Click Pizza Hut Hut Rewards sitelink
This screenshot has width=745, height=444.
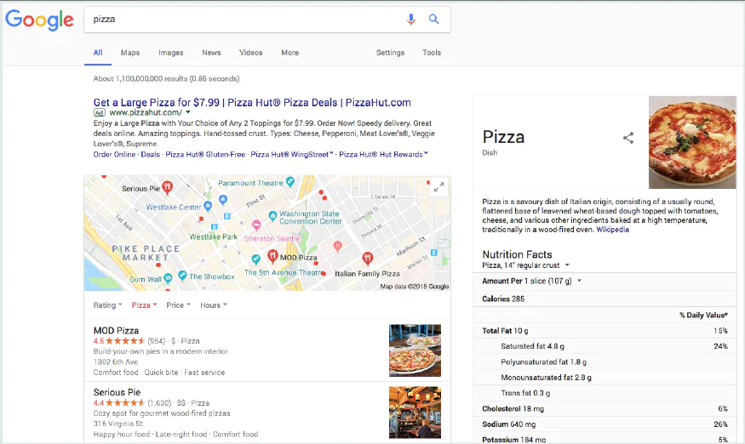pos(383,154)
